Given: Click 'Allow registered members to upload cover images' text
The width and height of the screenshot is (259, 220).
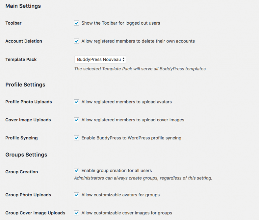Looking at the screenshot, I should pos(133,120).
